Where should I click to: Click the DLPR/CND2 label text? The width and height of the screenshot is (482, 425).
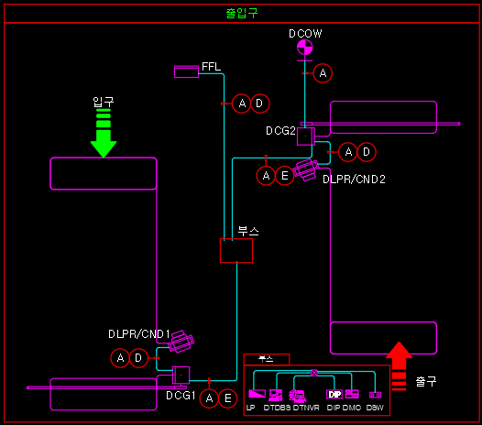[x=354, y=180]
